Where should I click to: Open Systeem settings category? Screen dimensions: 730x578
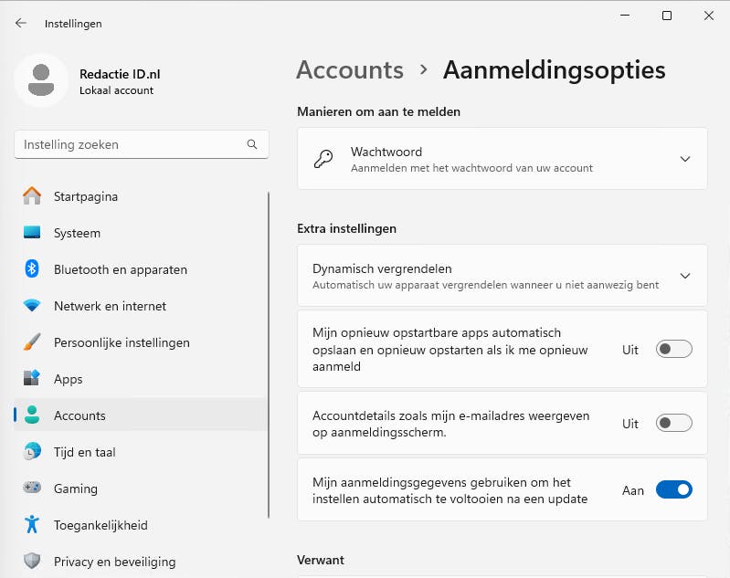[77, 233]
